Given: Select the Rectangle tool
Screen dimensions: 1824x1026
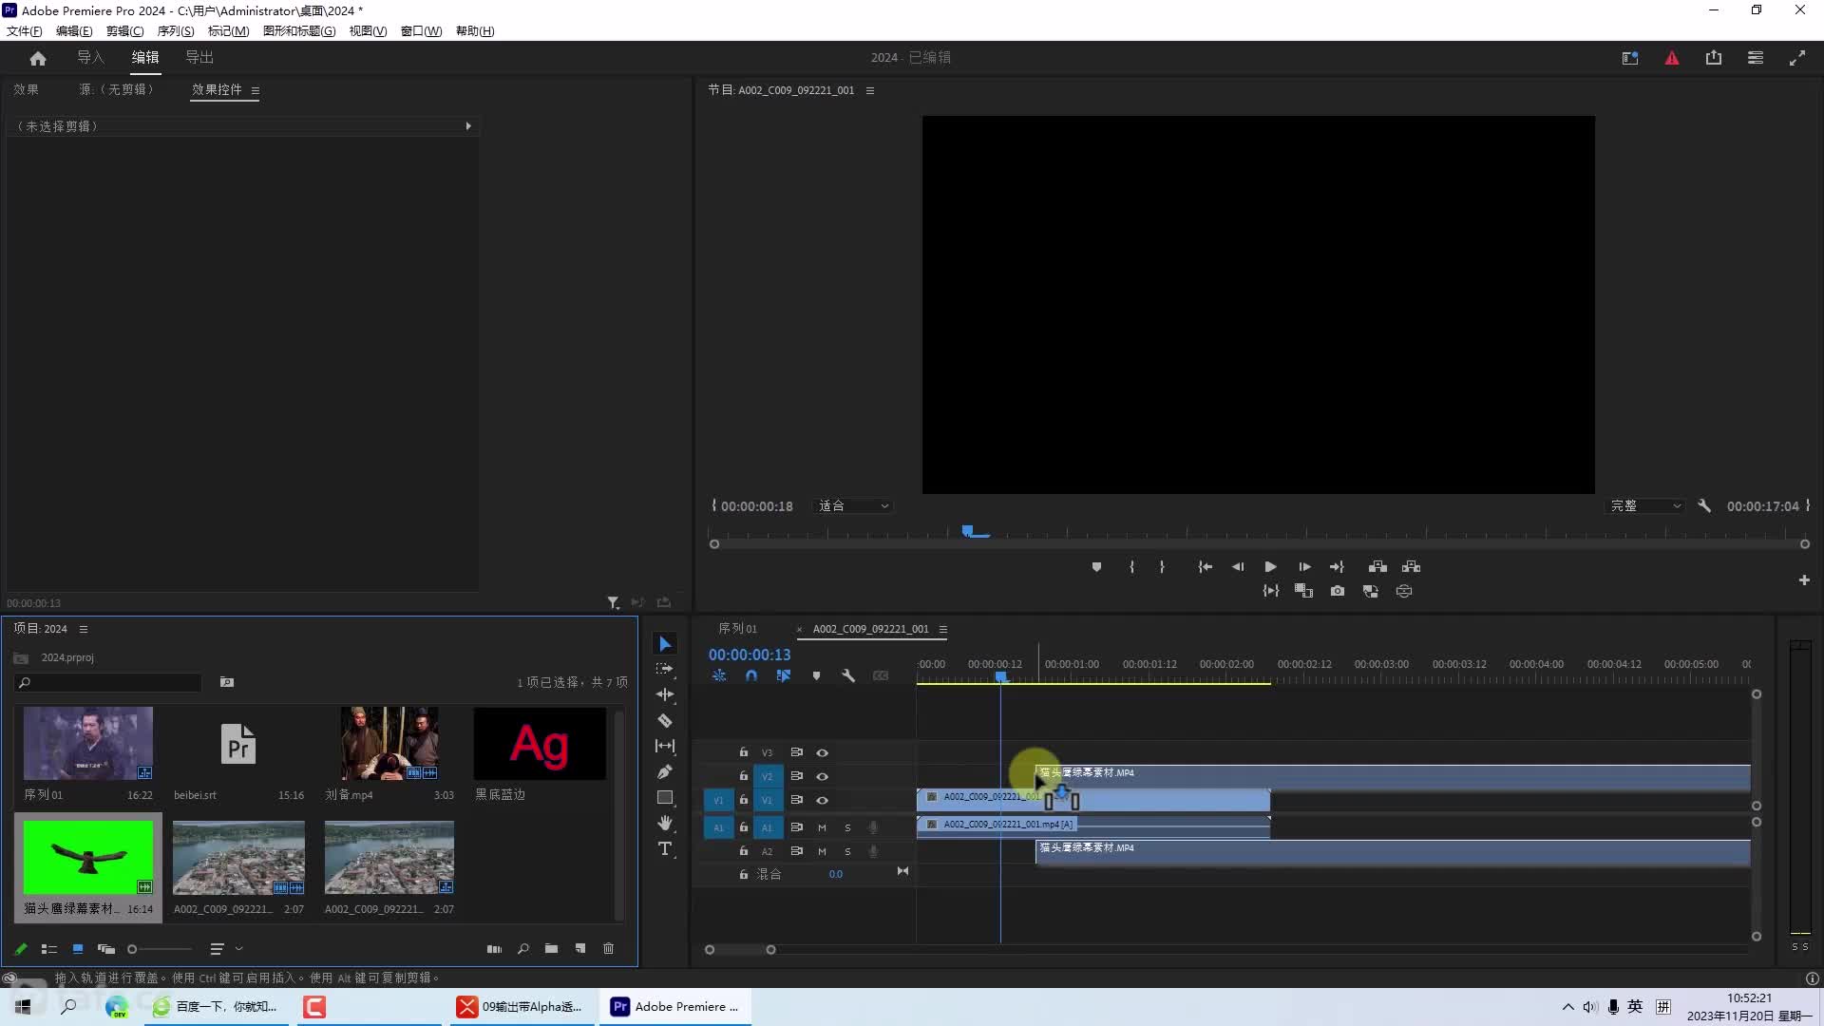Looking at the screenshot, I should click(x=665, y=797).
